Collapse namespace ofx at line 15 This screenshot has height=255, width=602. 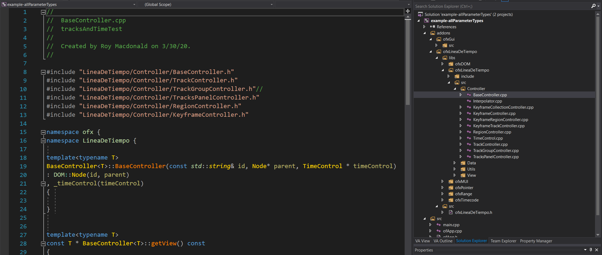point(43,132)
